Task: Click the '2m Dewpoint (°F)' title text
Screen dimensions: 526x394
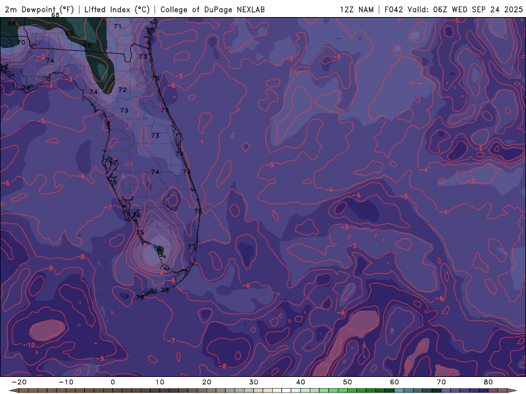Action: point(39,9)
